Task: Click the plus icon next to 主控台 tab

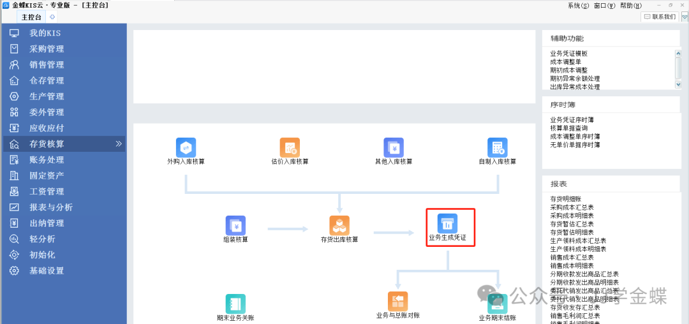Action: point(52,17)
